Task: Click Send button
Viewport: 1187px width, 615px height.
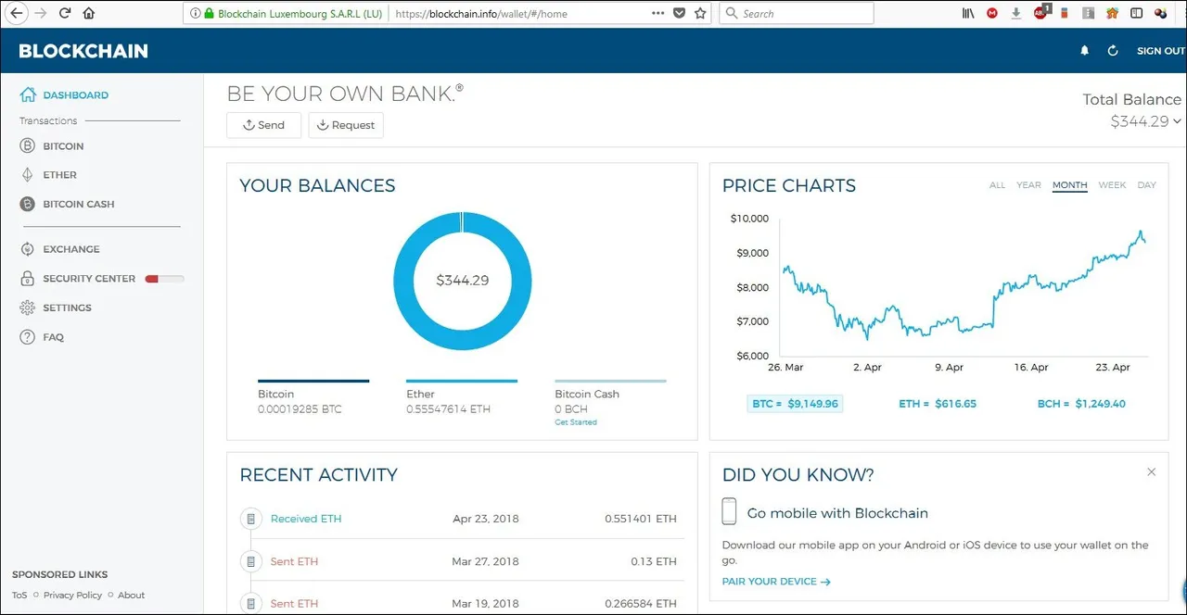Action: coord(263,125)
